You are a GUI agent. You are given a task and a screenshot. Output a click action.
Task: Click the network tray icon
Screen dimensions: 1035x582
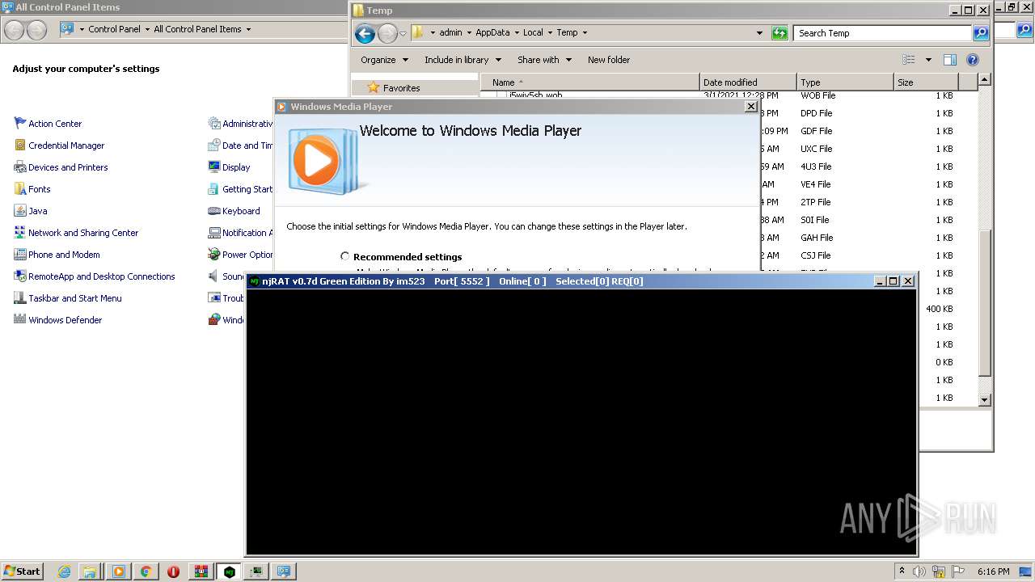939,571
